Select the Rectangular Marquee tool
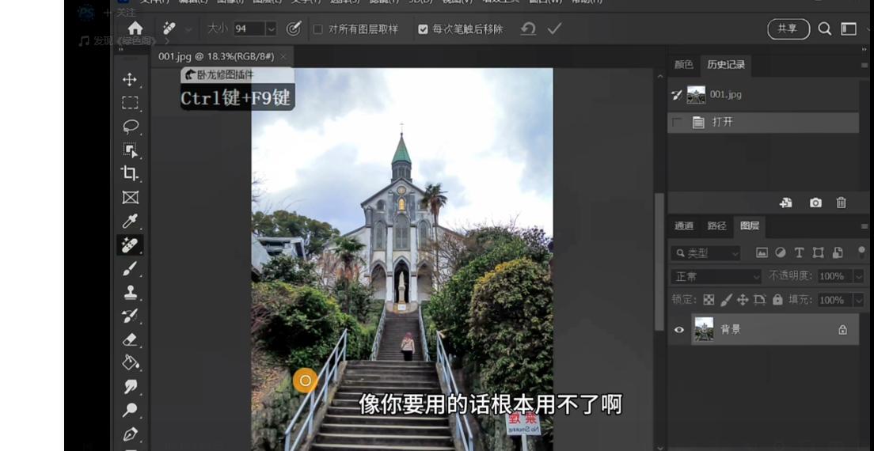874x451 pixels. tap(130, 102)
